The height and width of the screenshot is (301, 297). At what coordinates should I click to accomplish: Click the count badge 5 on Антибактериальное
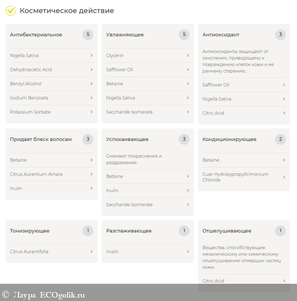pyautogui.click(x=88, y=35)
